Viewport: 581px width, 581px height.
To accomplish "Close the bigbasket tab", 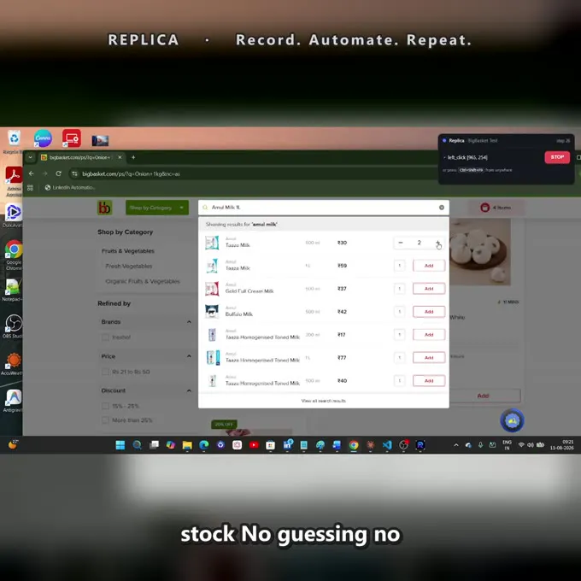I will click(x=120, y=157).
